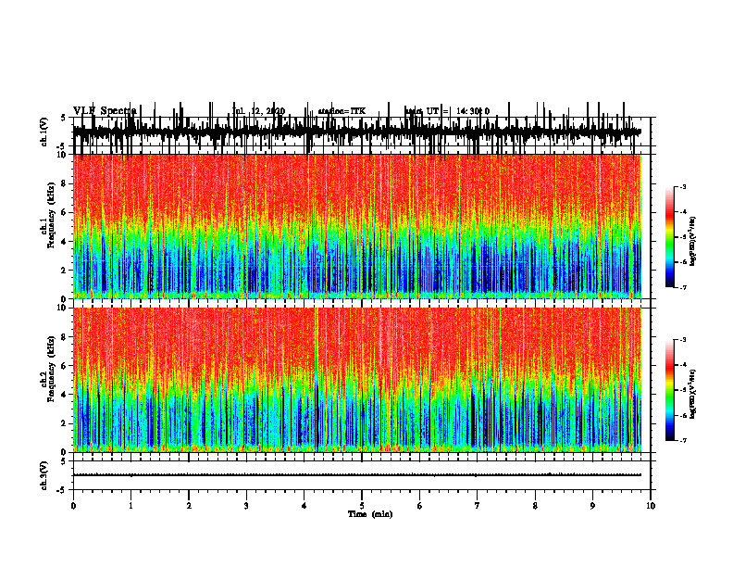Click the 'ch.3(V)' axis label
Image resolution: width=733 pixels, height=567 pixels.
pyautogui.click(x=44, y=476)
